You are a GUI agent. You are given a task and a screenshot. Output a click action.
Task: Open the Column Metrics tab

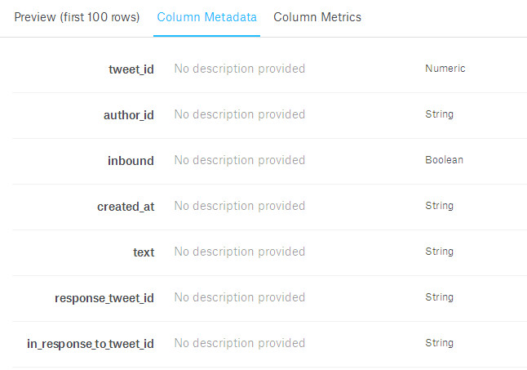(317, 17)
